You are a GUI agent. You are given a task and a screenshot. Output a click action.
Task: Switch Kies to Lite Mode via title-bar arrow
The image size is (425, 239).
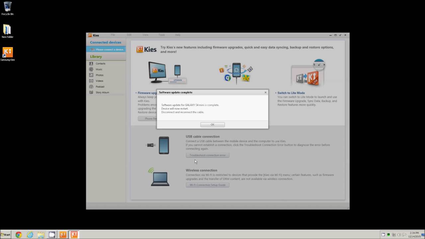click(x=340, y=35)
